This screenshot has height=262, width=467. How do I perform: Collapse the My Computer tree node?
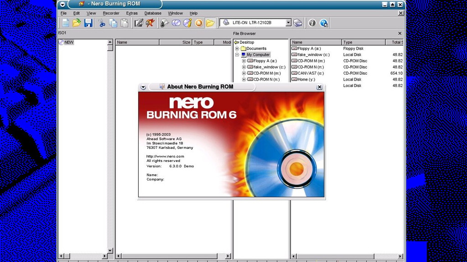(x=237, y=55)
